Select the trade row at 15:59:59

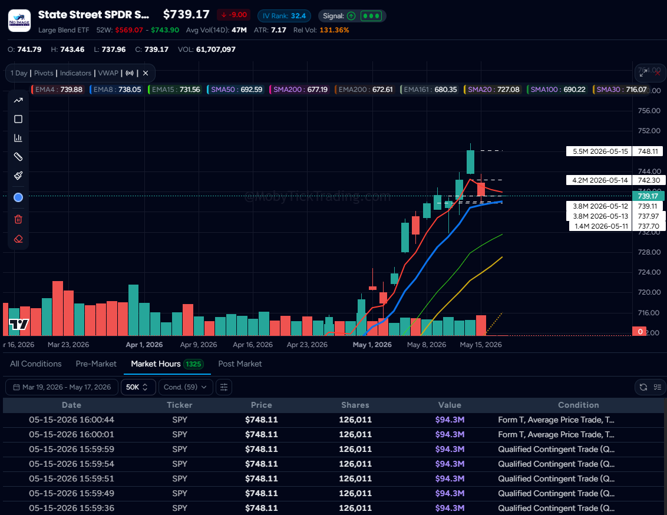point(333,449)
